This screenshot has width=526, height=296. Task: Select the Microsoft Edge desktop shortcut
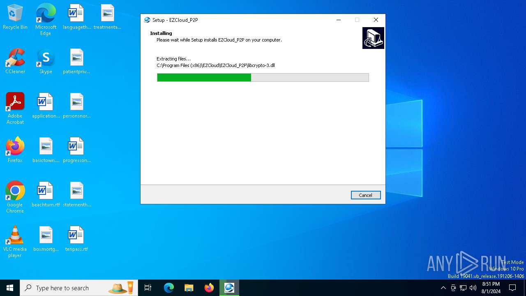(x=46, y=20)
